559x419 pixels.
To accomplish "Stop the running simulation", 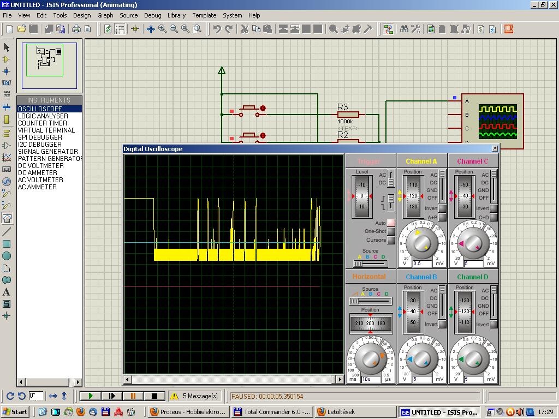I will (154, 396).
